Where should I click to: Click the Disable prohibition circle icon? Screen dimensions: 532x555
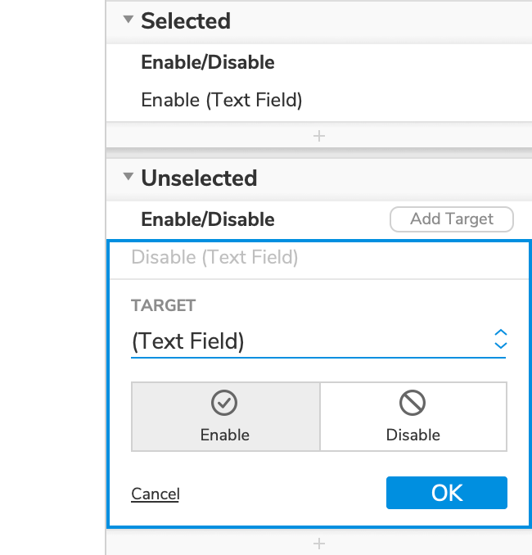pos(413,403)
